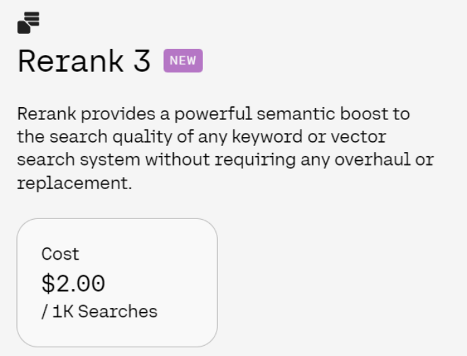Click the word "replacement." ending the description

point(74,184)
